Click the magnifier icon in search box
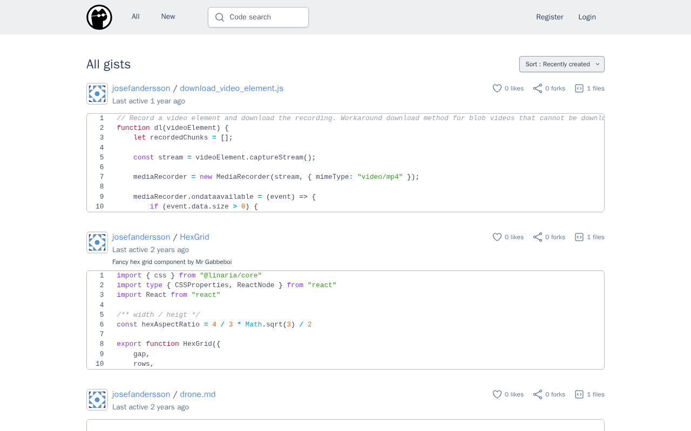This screenshot has width=691, height=431. point(220,17)
